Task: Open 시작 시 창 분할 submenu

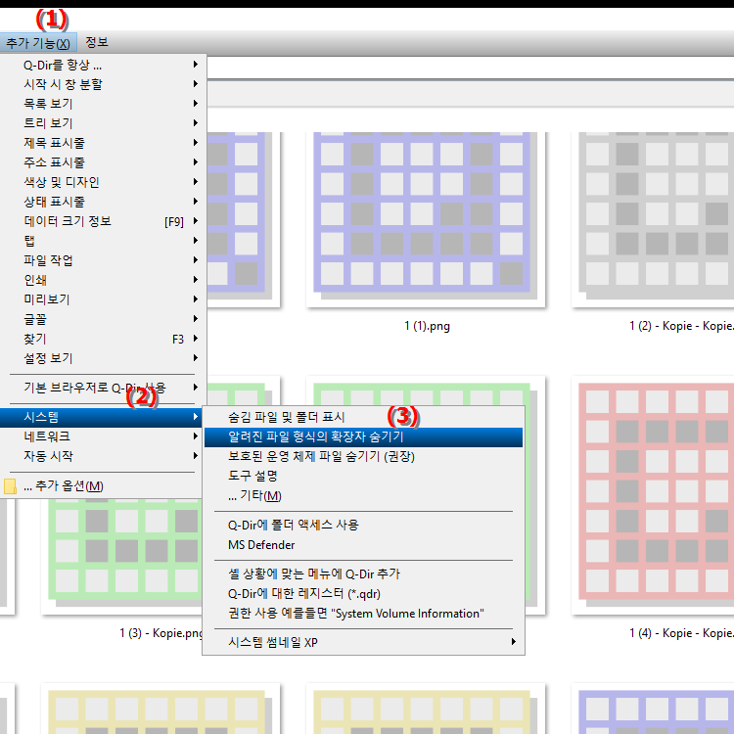Action: (103, 84)
